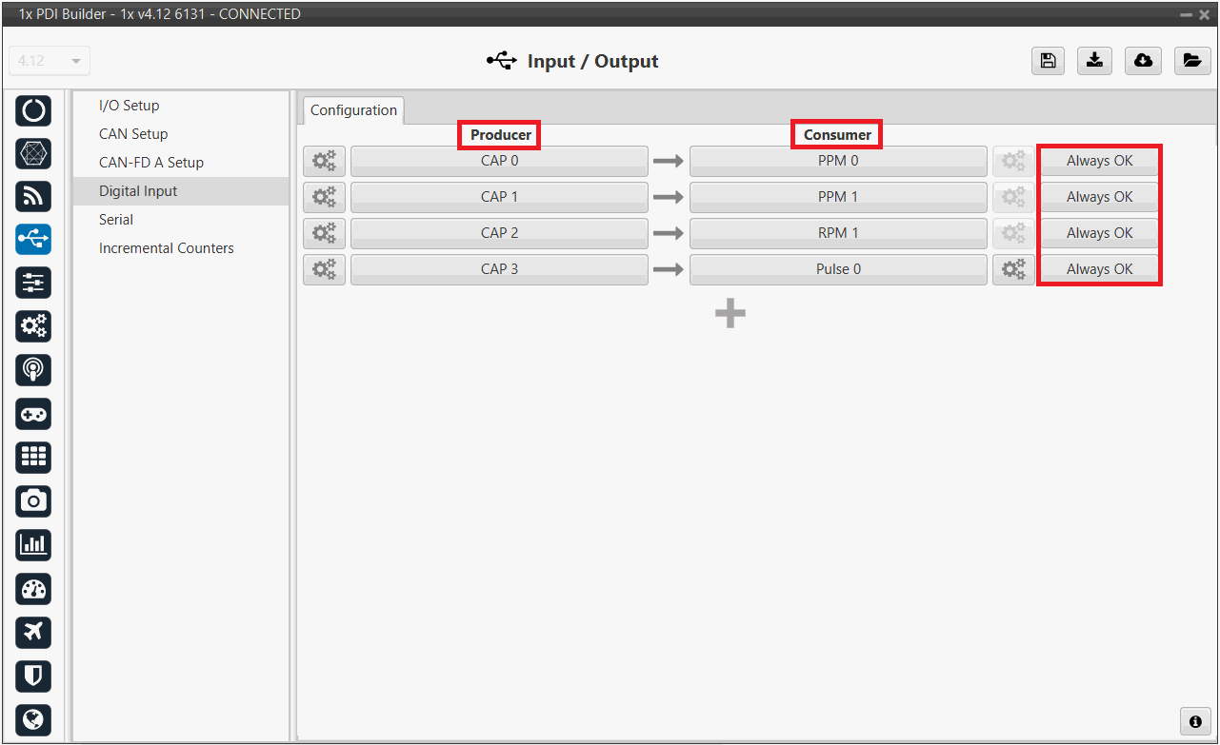1220x745 pixels.
Task: Open the airplane icon section
Action: tap(33, 632)
